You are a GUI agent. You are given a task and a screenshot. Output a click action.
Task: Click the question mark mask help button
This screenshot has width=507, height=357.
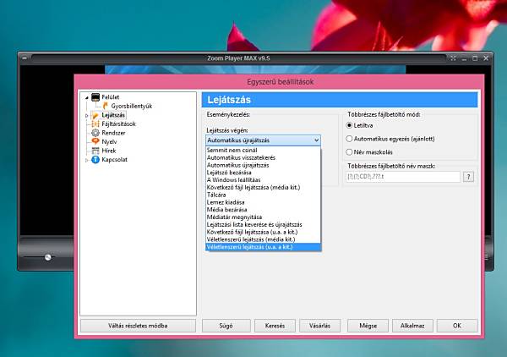tap(468, 177)
